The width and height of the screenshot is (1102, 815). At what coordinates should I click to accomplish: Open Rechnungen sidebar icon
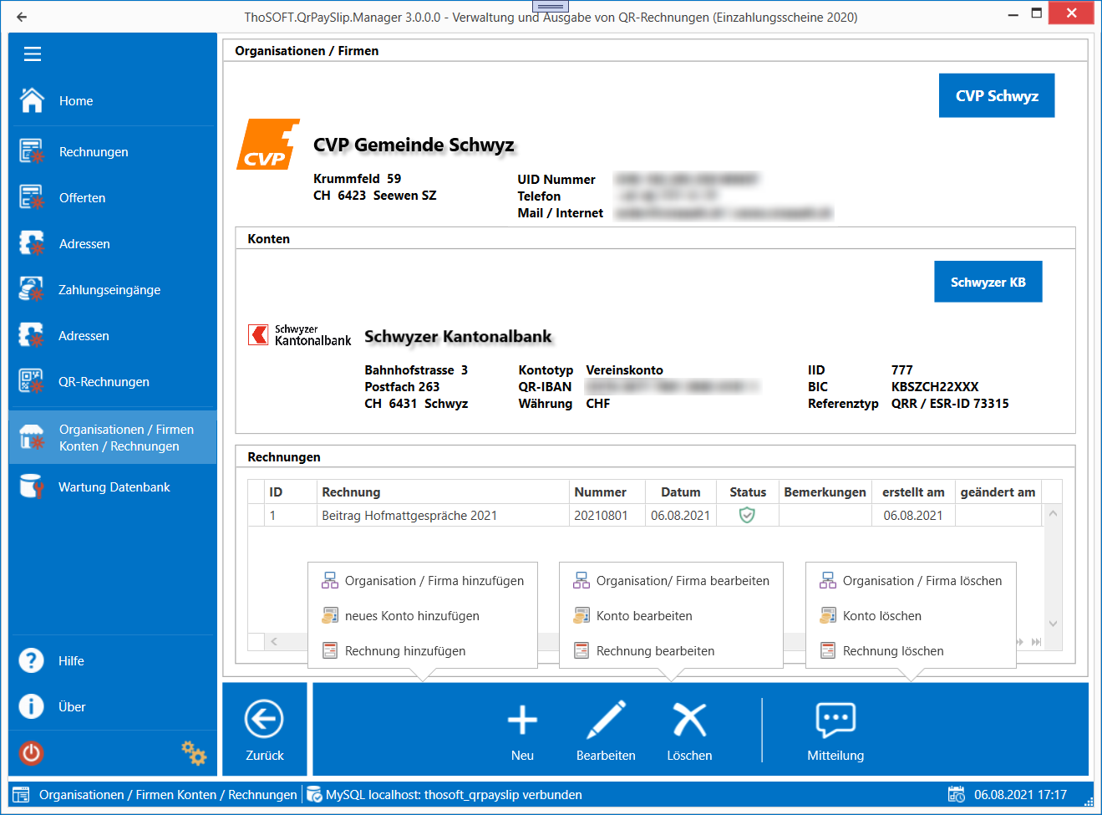(x=32, y=151)
